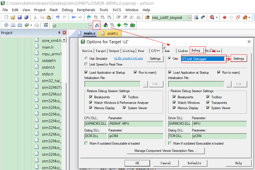
Task: Open the Project menu
Action: point(40,10)
